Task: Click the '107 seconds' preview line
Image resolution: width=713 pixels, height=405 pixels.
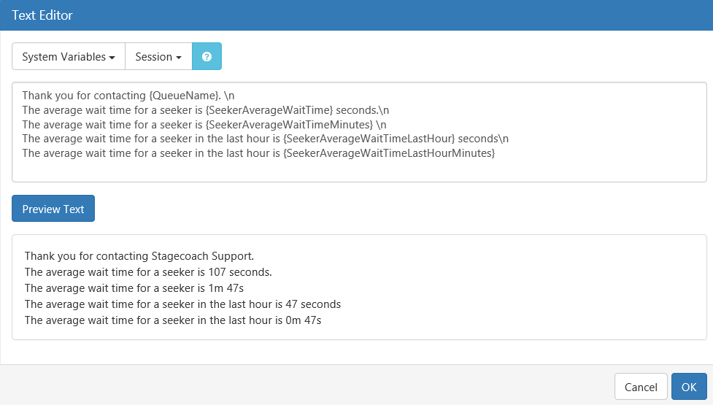Action: point(148,272)
